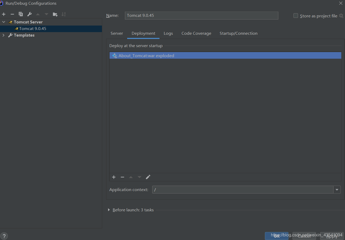Focus the Application context text field
Image resolution: width=345 pixels, height=240 pixels.
click(x=243, y=189)
